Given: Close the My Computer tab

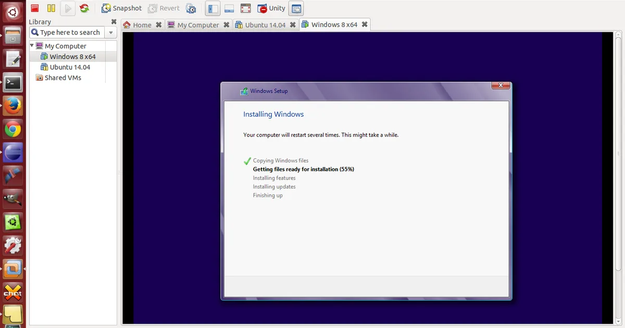Looking at the screenshot, I should (x=226, y=24).
